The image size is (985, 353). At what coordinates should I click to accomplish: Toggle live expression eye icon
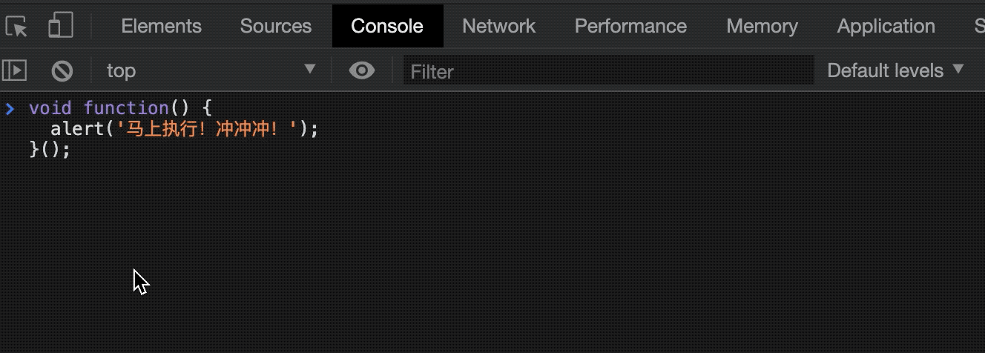pos(362,70)
